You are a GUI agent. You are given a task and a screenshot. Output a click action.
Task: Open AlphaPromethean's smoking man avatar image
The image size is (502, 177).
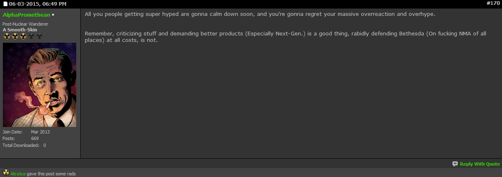tap(39, 85)
